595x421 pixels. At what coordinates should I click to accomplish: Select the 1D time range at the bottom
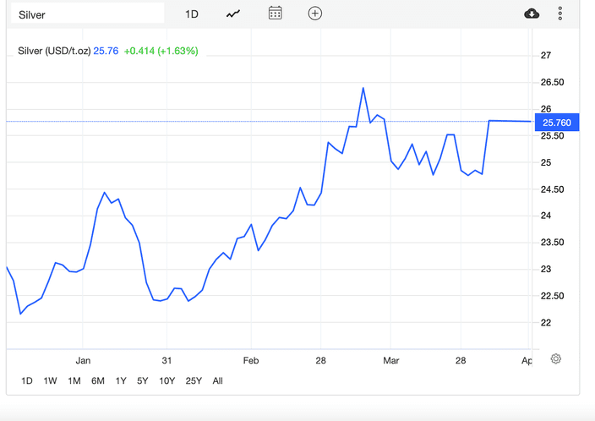tap(27, 381)
